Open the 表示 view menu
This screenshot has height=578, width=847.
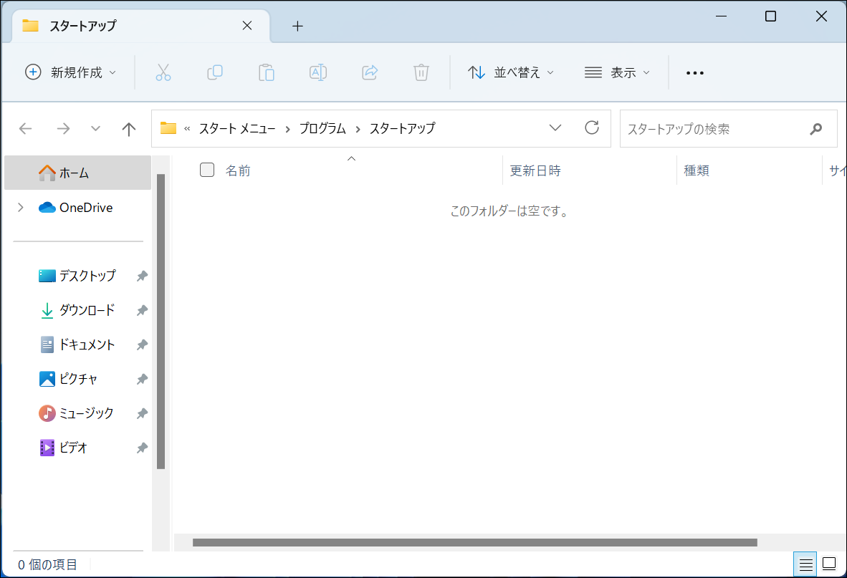pos(617,72)
